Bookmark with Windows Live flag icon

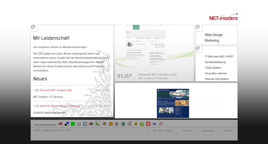(x=105, y=124)
